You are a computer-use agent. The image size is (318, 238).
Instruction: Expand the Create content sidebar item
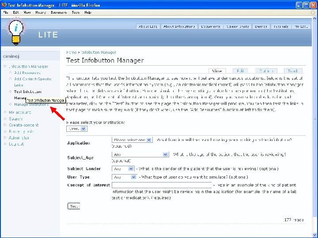(5, 125)
